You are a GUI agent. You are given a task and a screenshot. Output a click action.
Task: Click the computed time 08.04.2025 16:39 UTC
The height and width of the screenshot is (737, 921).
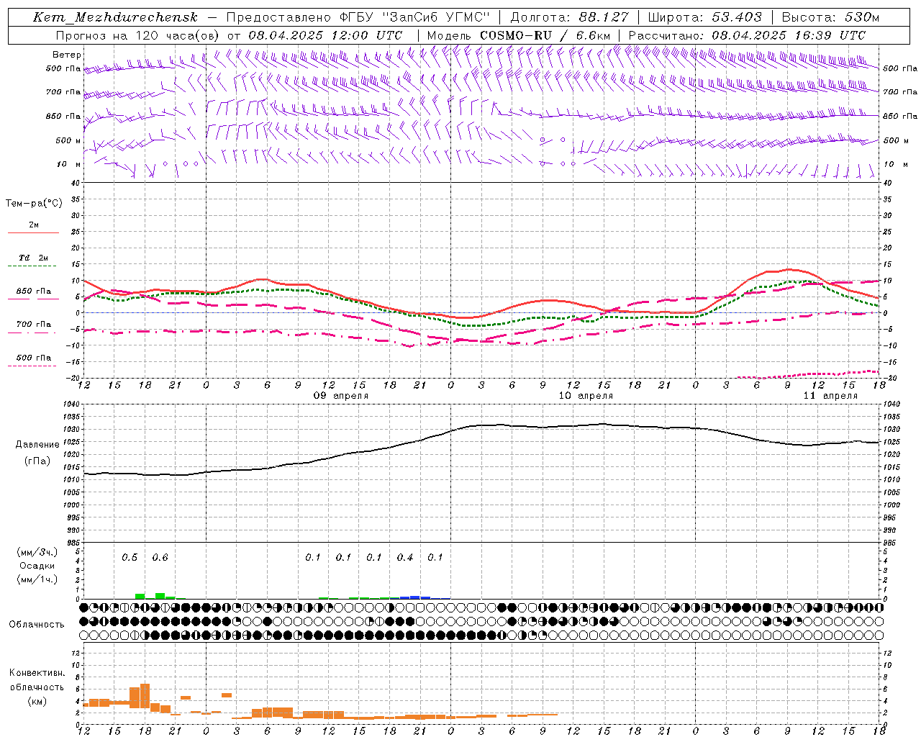pyautogui.click(x=789, y=35)
